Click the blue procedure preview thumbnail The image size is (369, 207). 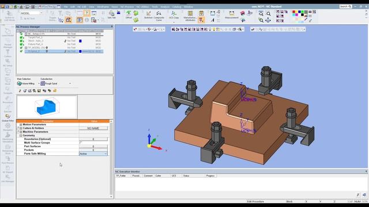[47, 107]
